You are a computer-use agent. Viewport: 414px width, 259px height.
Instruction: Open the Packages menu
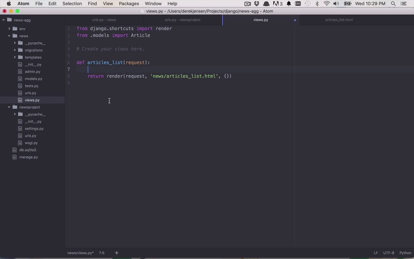coord(129,4)
